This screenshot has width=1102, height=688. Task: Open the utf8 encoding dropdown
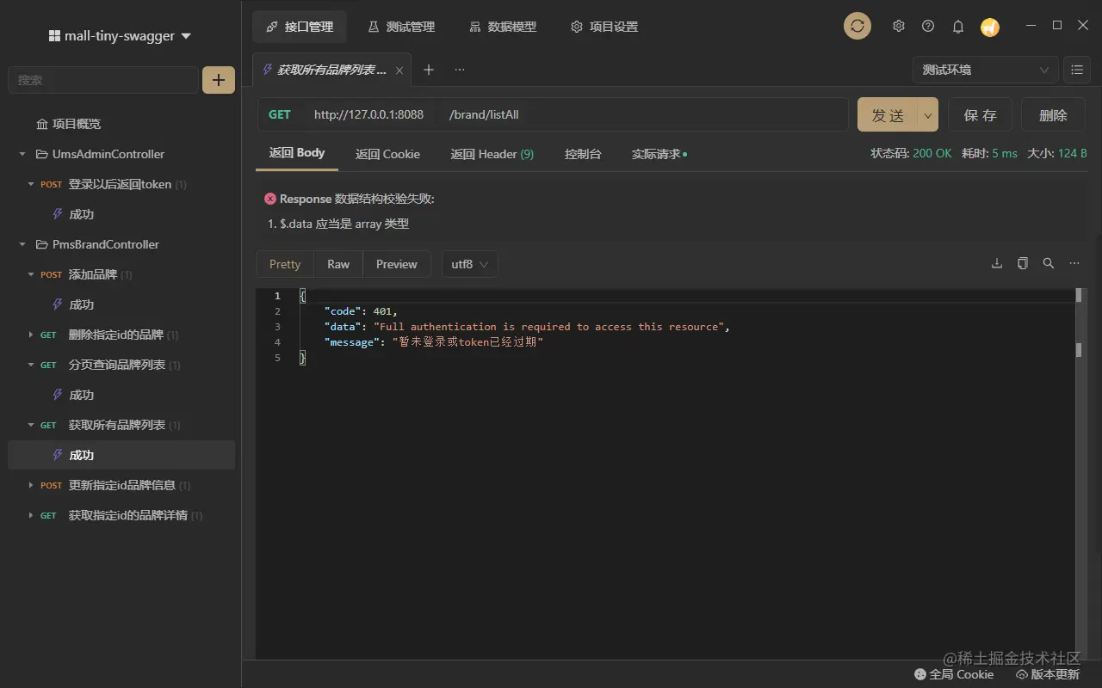(470, 264)
